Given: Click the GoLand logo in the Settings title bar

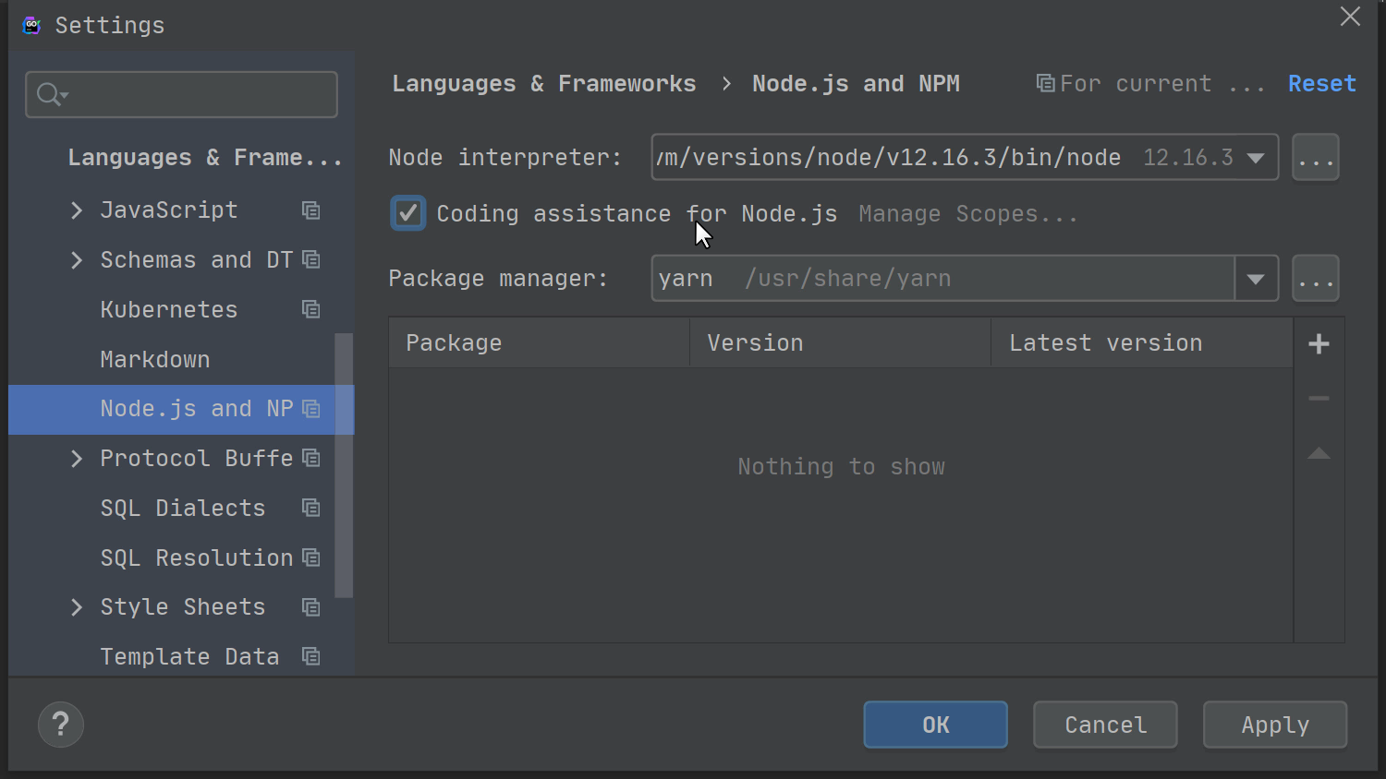Looking at the screenshot, I should pos(30,25).
